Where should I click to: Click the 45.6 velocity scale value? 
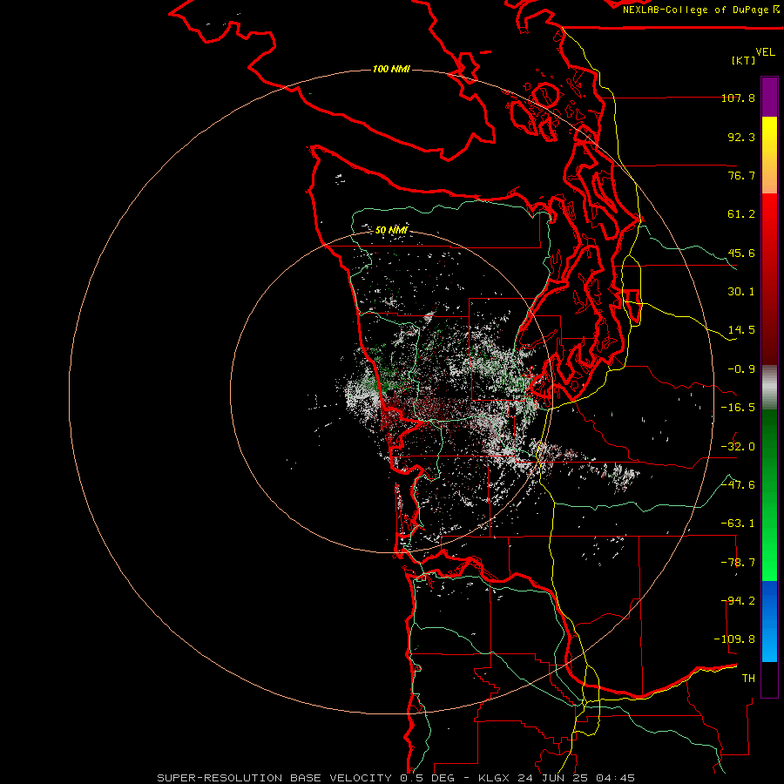pyautogui.click(x=741, y=253)
